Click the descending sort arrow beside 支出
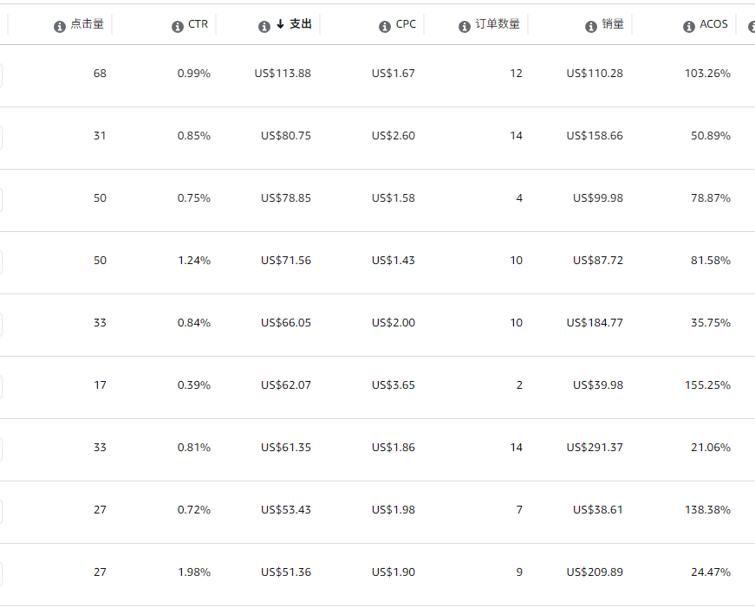Image resolution: width=755 pixels, height=607 pixels. point(280,25)
